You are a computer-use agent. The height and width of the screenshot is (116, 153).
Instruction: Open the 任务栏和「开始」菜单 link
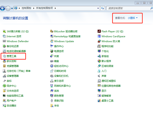tap(19, 71)
